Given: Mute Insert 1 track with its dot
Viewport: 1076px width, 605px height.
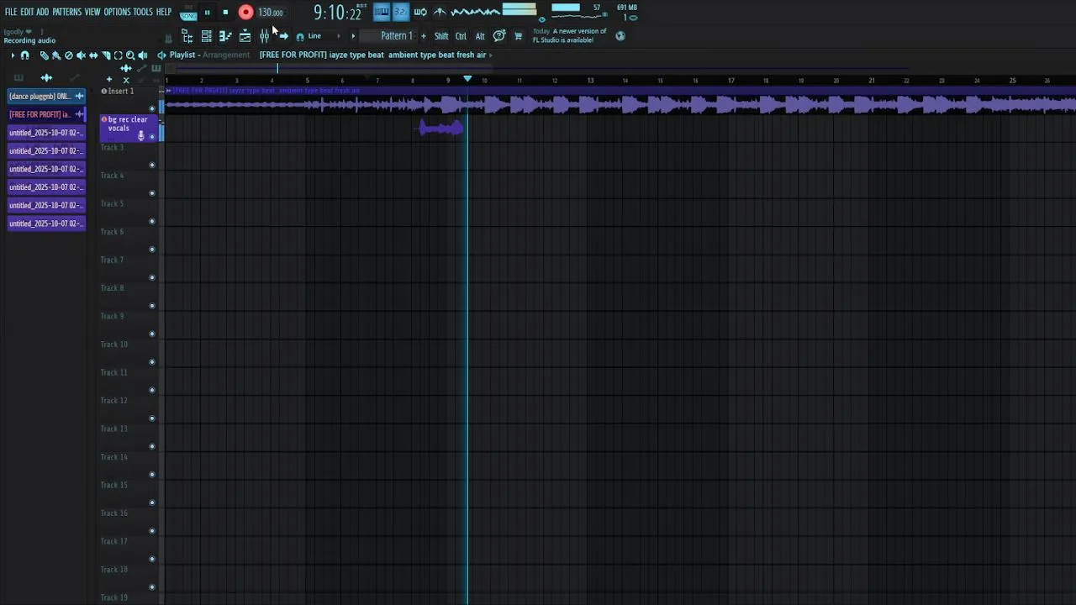Looking at the screenshot, I should [x=152, y=108].
